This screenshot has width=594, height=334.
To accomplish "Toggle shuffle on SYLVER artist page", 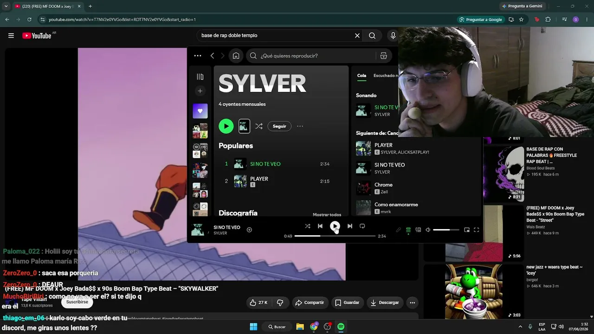I will click(259, 126).
